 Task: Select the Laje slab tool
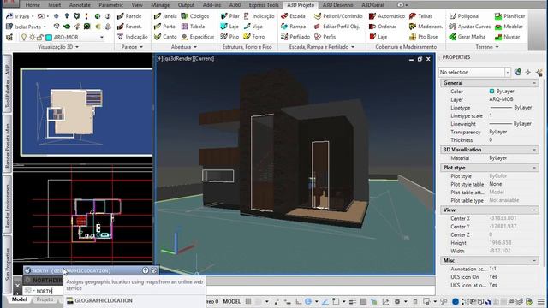[x=229, y=27]
